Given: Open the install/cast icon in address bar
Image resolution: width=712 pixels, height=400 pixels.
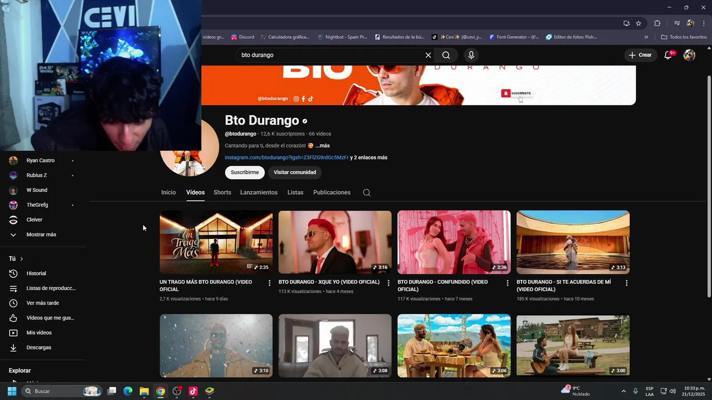Looking at the screenshot, I should pyautogui.click(x=626, y=23).
